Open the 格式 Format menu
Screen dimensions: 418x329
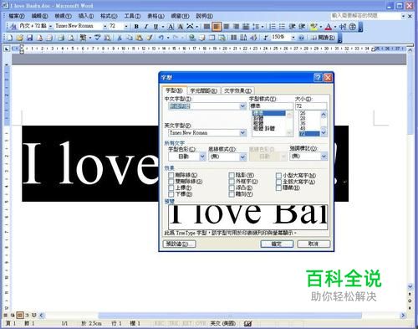(x=109, y=16)
